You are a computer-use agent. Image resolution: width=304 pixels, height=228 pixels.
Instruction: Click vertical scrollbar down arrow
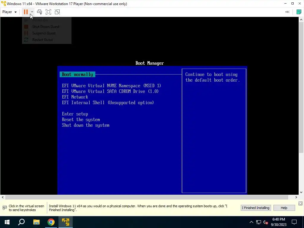tap(301, 192)
